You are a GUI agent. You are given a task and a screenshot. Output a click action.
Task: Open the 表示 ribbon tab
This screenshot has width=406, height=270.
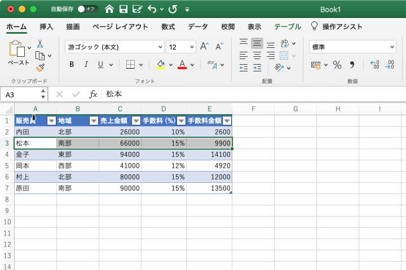click(254, 26)
